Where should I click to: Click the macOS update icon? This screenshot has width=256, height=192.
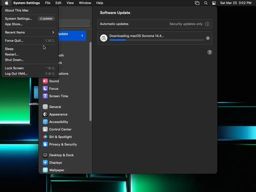point(104,38)
